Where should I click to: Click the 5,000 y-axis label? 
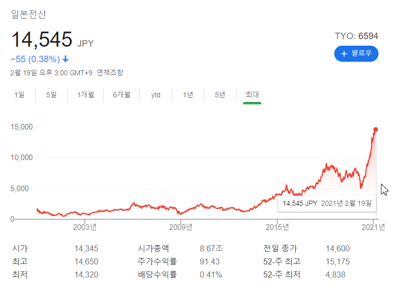tap(20, 189)
